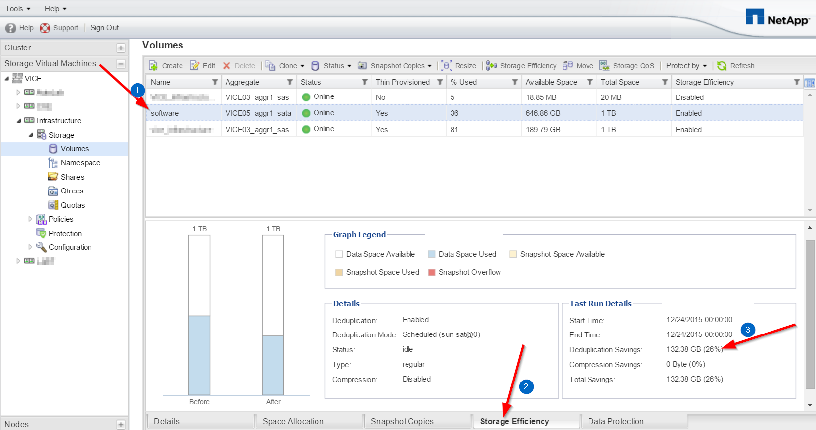Switch to the Space Allocation tab
816x430 pixels.
pos(293,421)
